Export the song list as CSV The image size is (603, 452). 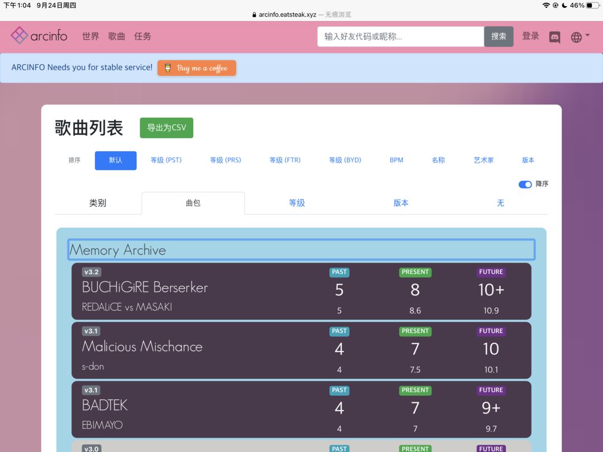[166, 128]
